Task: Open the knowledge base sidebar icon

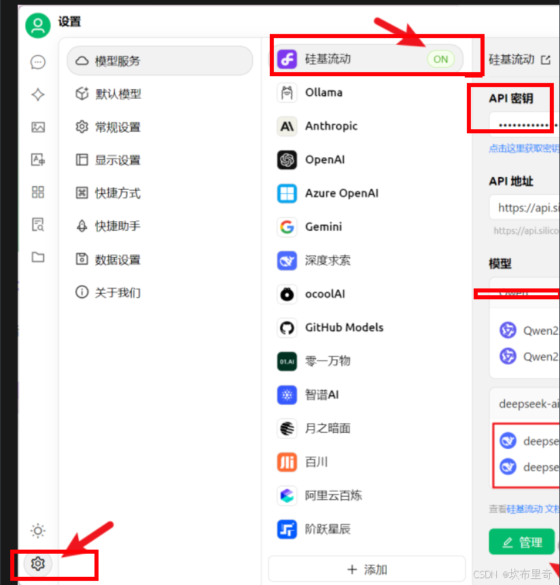Action: (x=37, y=224)
